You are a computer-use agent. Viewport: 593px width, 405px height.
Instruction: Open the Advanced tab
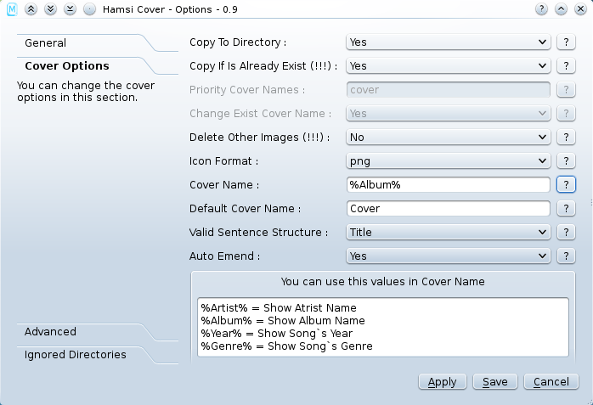[50, 332]
